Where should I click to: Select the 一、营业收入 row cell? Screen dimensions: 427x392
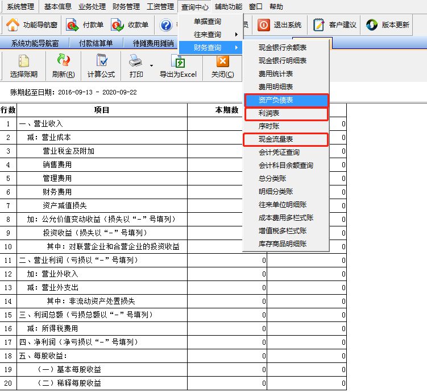pos(102,124)
